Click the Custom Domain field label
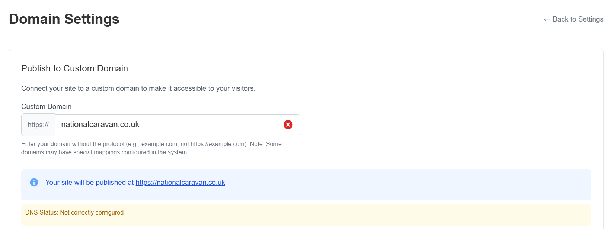Image resolution: width=611 pixels, height=229 pixels. (x=46, y=107)
